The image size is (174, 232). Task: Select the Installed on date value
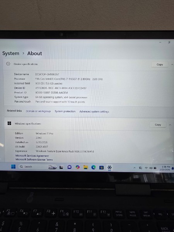[x=42, y=142]
